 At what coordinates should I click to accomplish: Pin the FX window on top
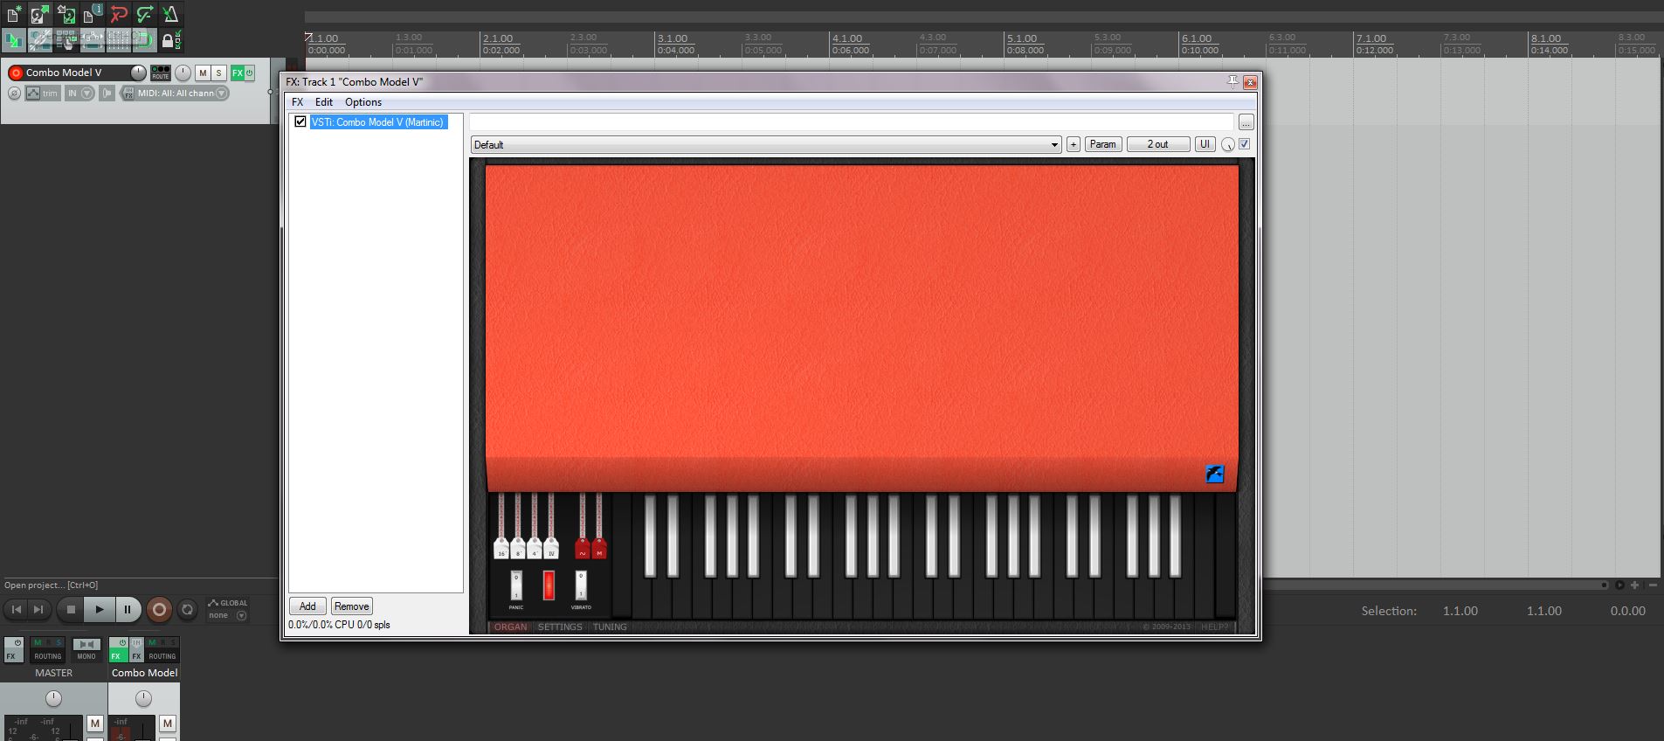tap(1232, 81)
